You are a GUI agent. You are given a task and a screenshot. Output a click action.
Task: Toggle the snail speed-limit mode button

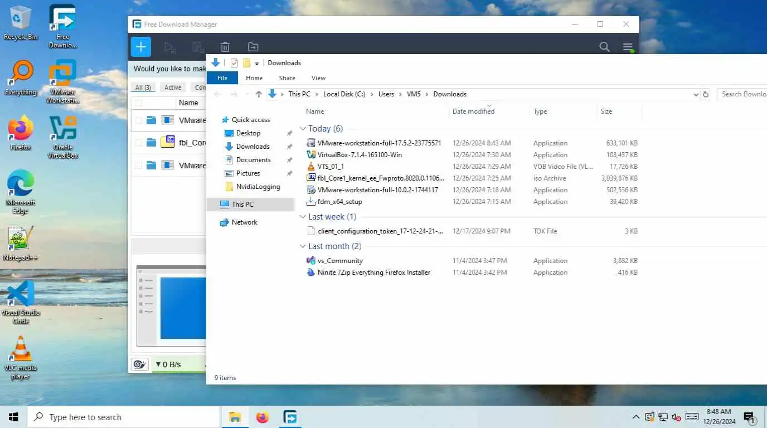pos(140,364)
